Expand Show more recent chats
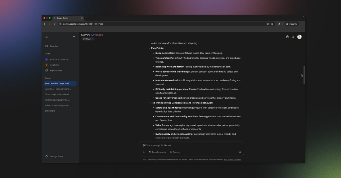 51,111
